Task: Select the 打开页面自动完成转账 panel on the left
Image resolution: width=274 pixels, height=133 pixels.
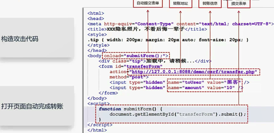Action: [37, 106]
